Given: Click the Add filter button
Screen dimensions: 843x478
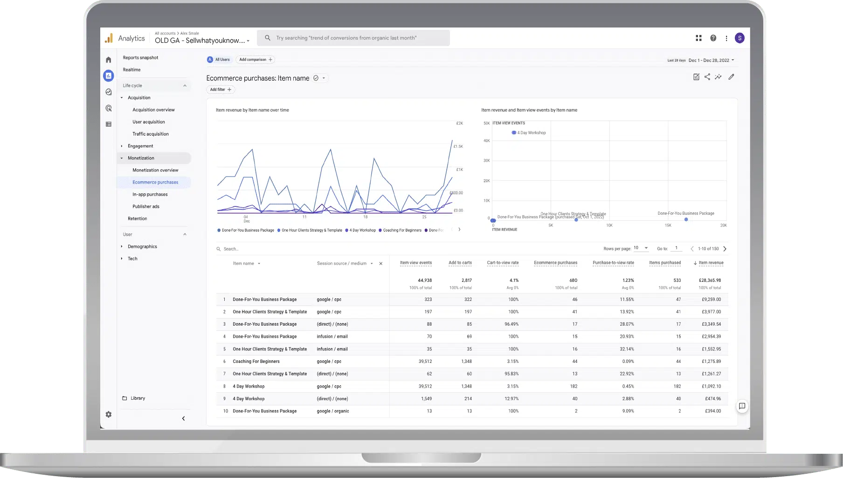Looking at the screenshot, I should pos(221,89).
